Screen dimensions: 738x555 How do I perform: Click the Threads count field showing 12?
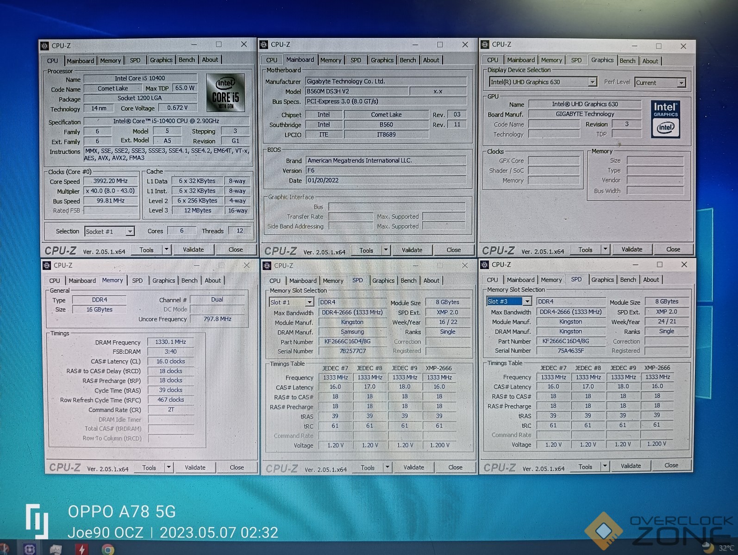(240, 231)
